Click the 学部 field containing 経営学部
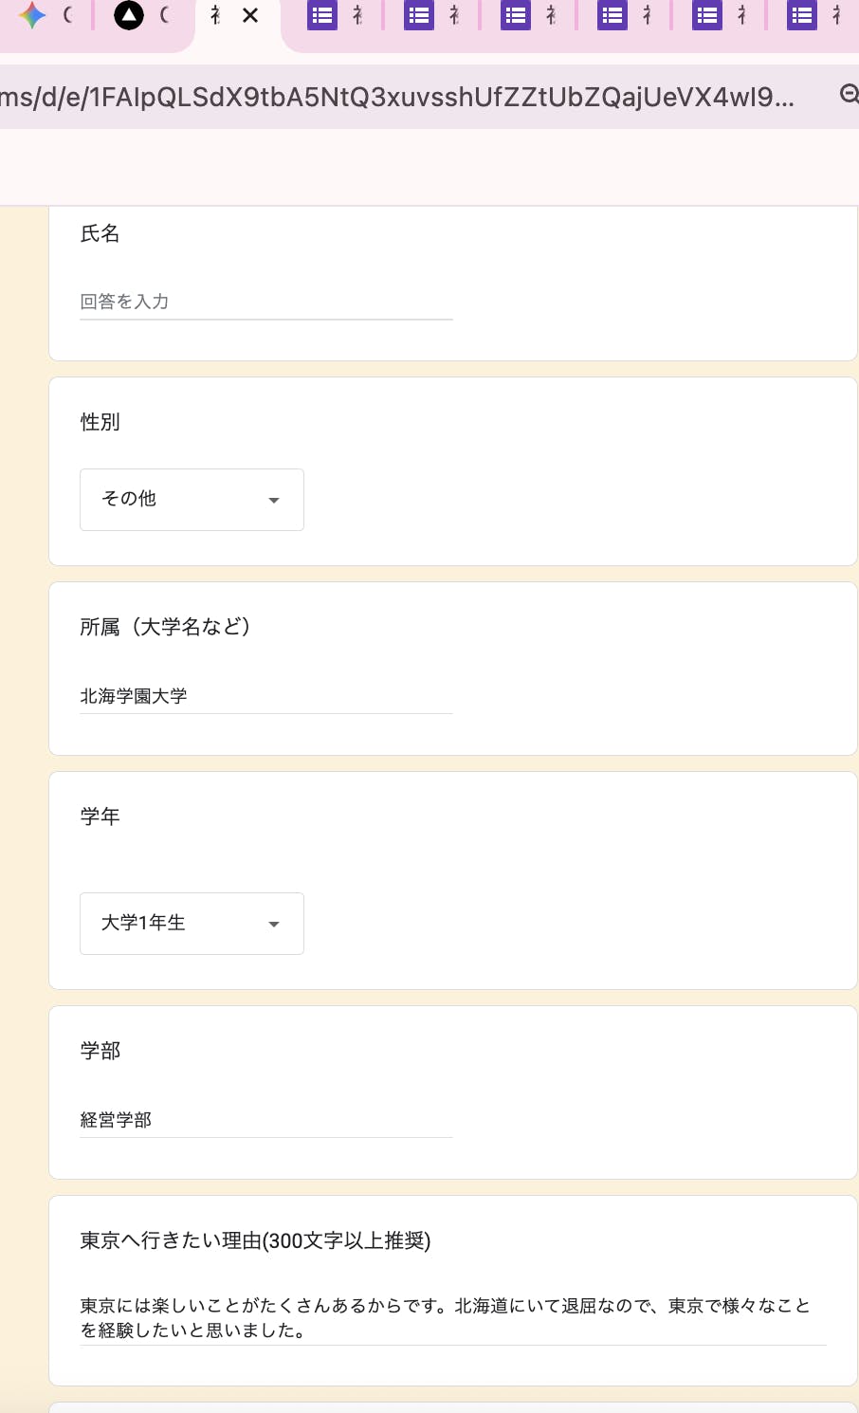Image resolution: width=859 pixels, height=1413 pixels. pos(265,1120)
